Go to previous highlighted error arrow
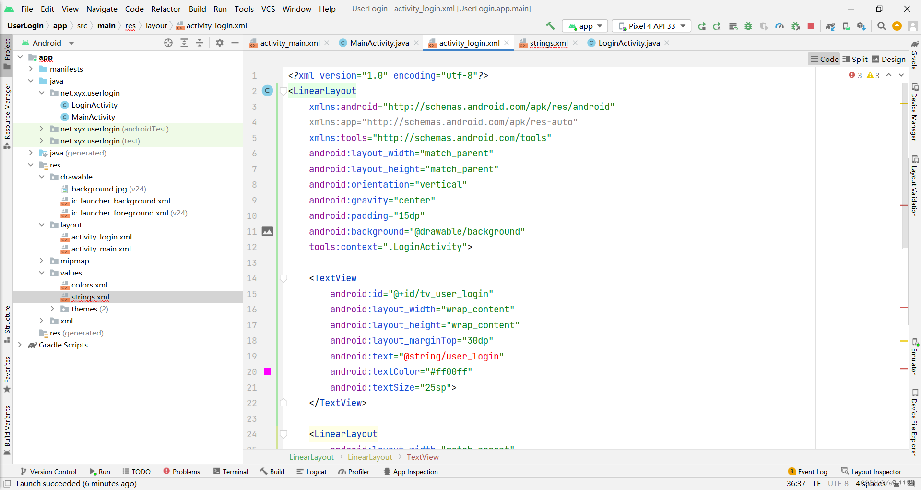The image size is (921, 490). pyautogui.click(x=889, y=75)
